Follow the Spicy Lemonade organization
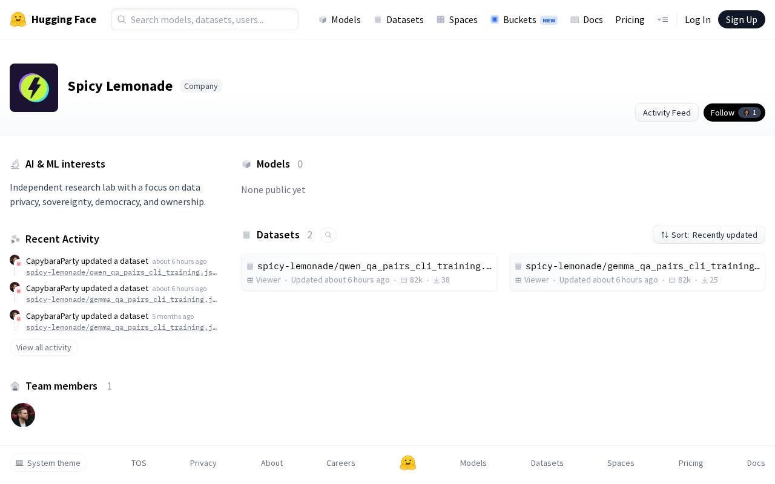The image size is (775, 484). (734, 113)
